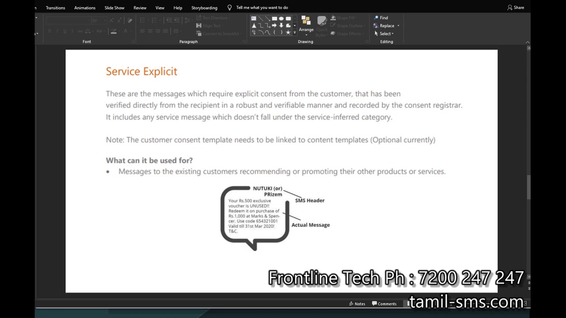Open the Replace dropdown arrow

(x=398, y=26)
